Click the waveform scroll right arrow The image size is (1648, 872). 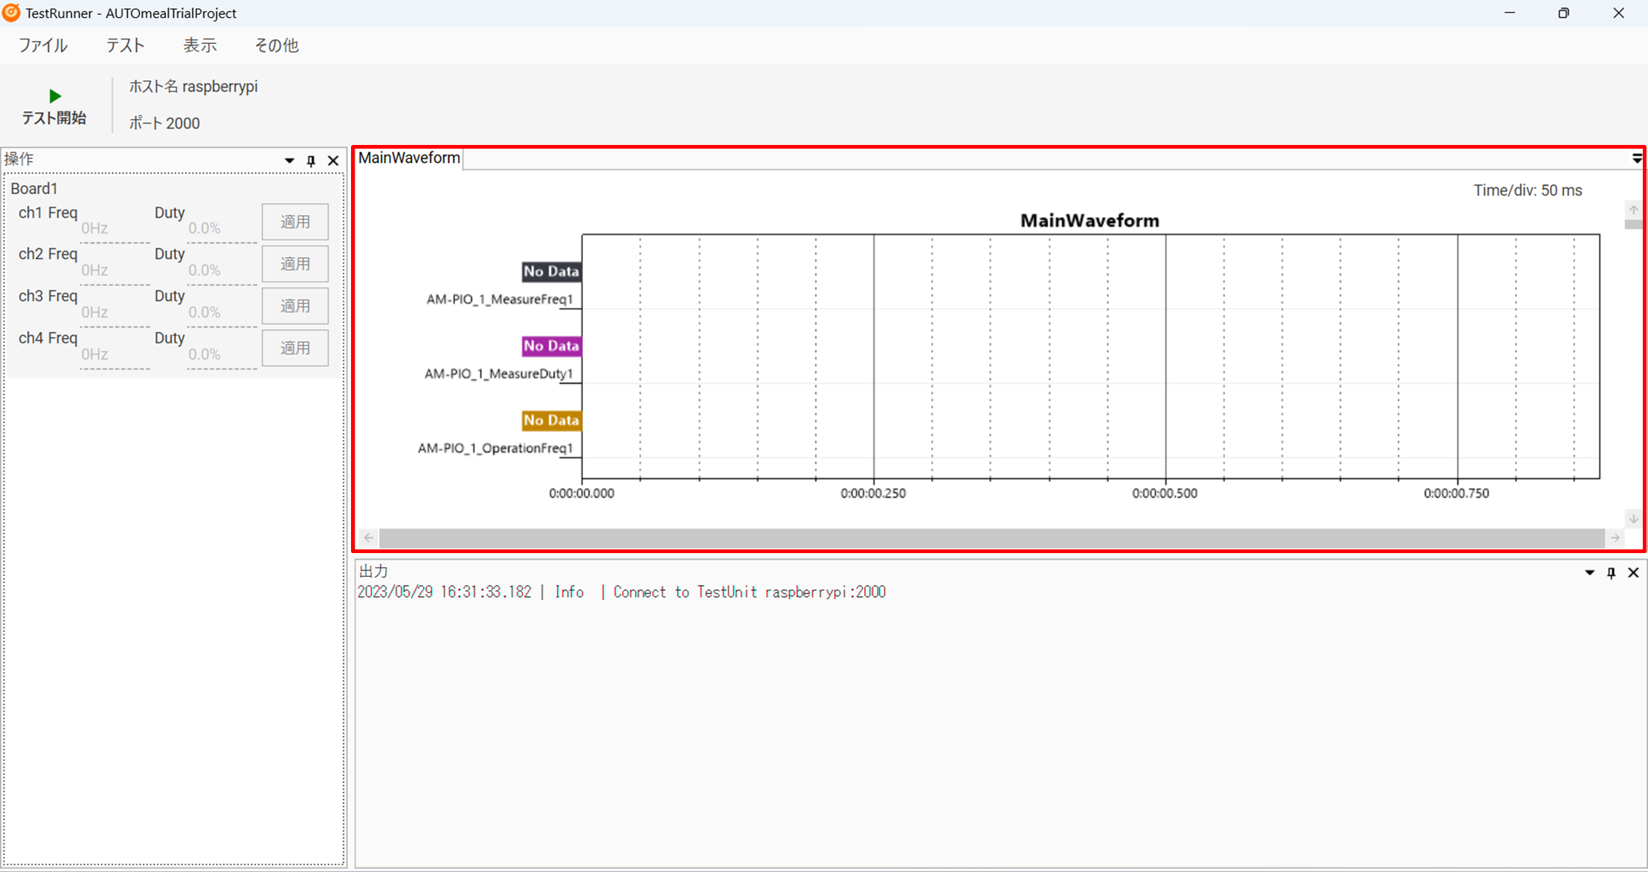tap(1615, 537)
